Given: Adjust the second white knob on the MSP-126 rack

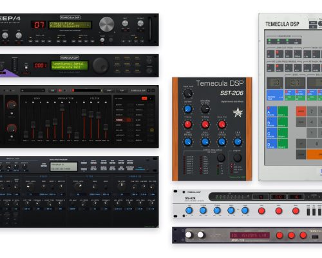Looking at the screenshot, I should (201, 235).
